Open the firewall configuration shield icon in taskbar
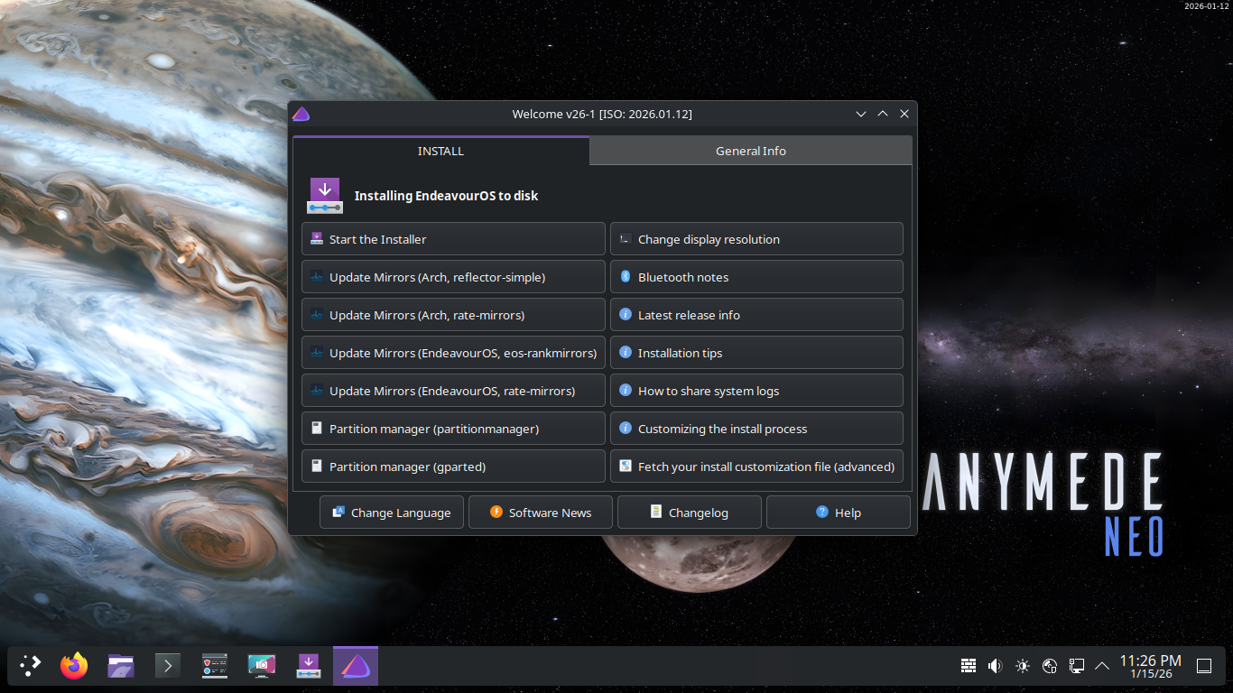 (215, 666)
